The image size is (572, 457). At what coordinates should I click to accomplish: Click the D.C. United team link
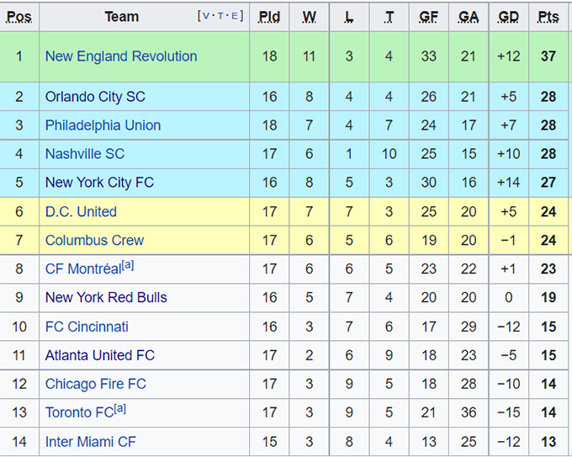[81, 212]
